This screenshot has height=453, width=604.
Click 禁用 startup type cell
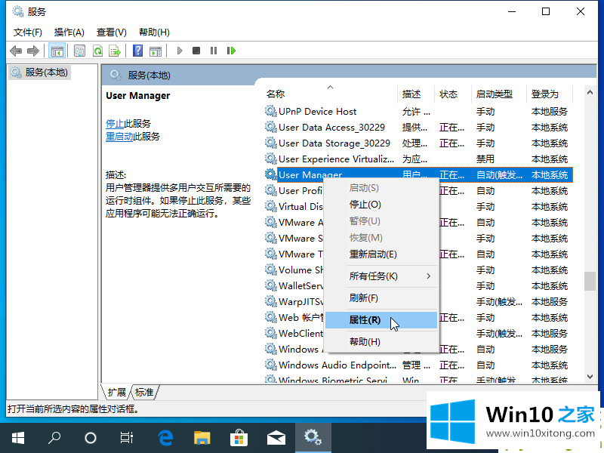(x=485, y=159)
